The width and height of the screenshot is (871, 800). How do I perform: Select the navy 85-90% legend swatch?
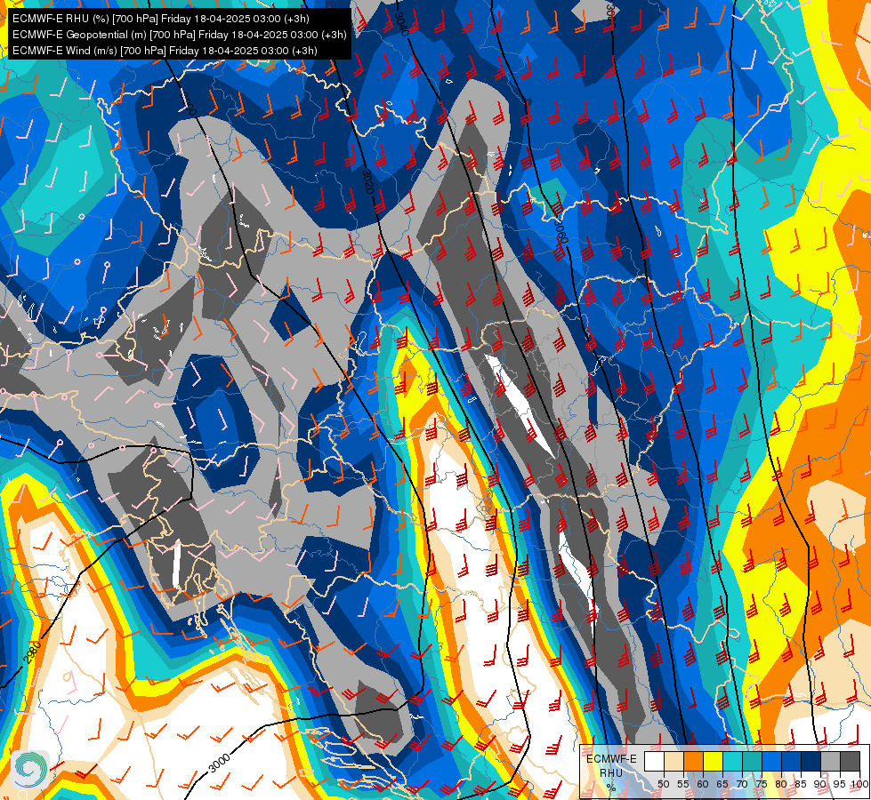click(x=811, y=761)
